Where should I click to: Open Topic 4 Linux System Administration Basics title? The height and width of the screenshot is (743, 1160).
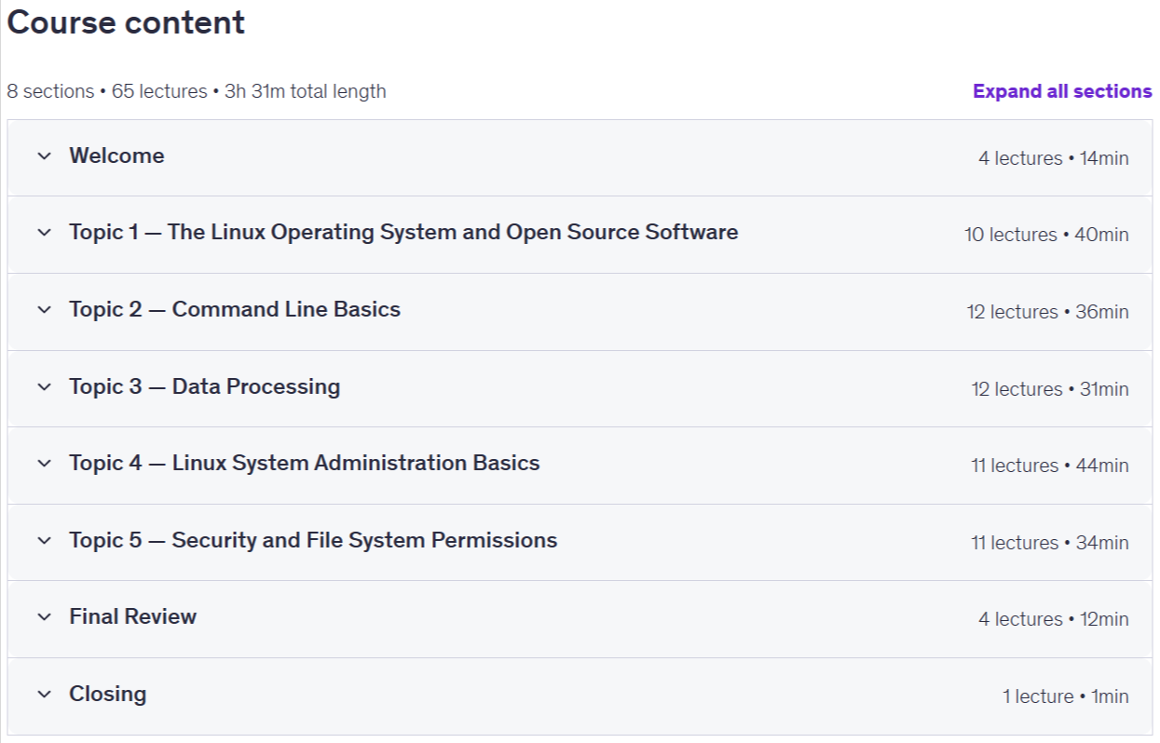pos(305,463)
